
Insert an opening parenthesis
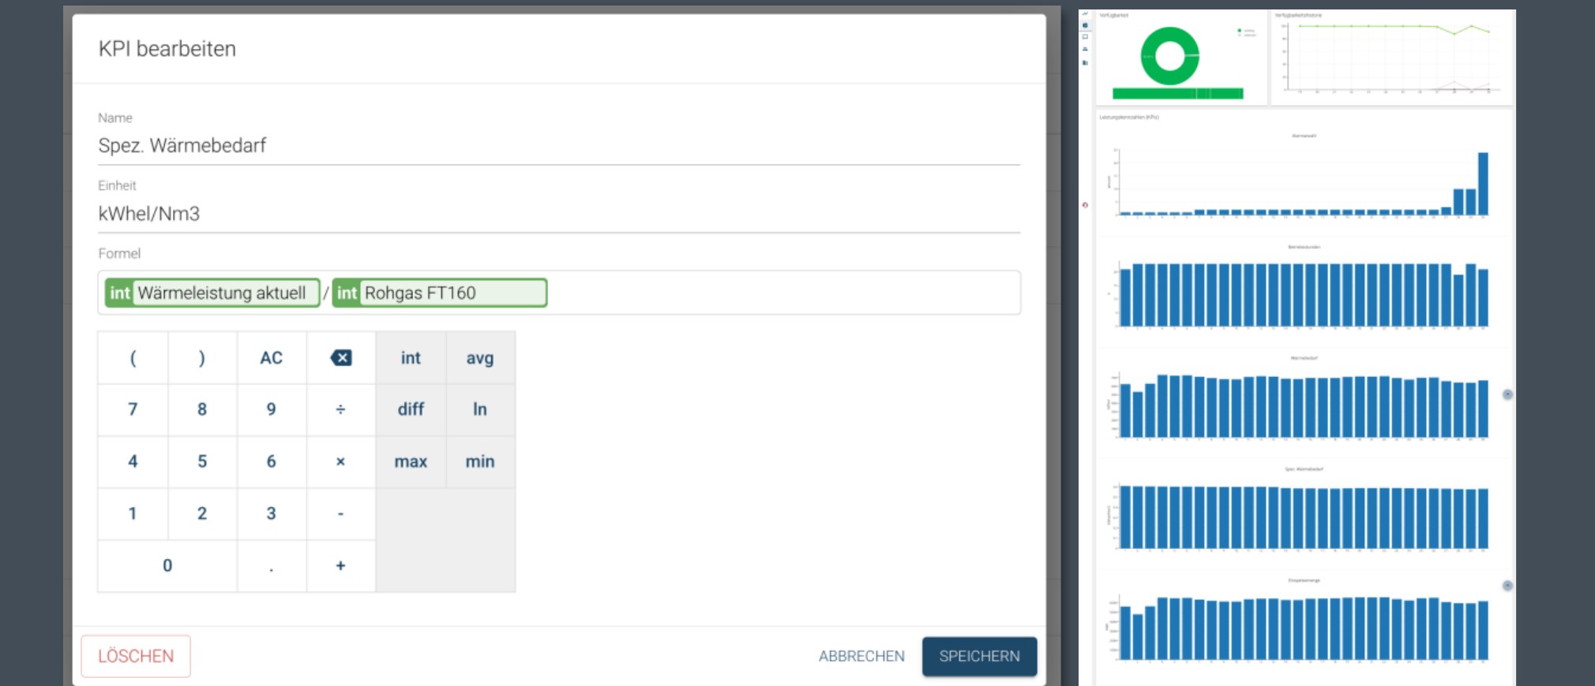pyautogui.click(x=133, y=358)
